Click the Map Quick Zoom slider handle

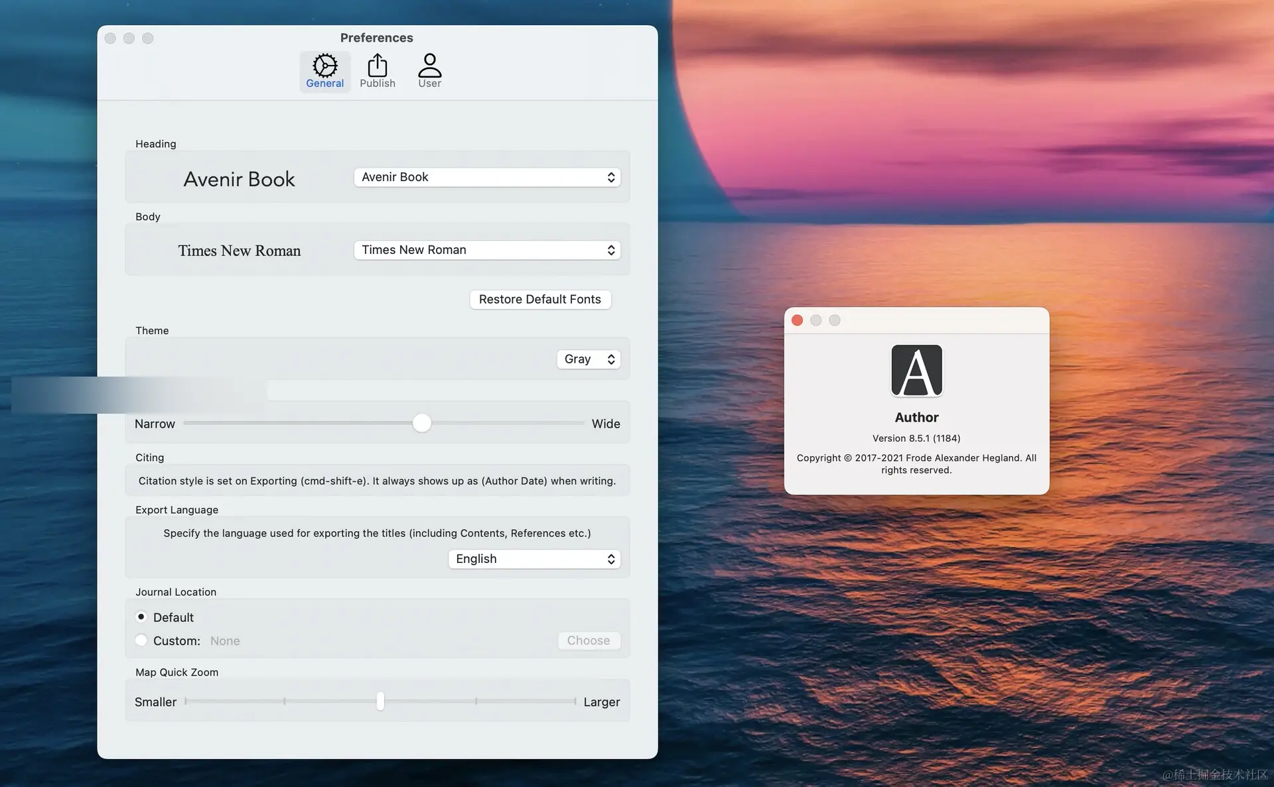tap(380, 701)
